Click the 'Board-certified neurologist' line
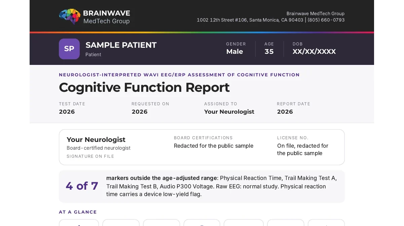The height and width of the screenshot is (226, 404). [99, 148]
